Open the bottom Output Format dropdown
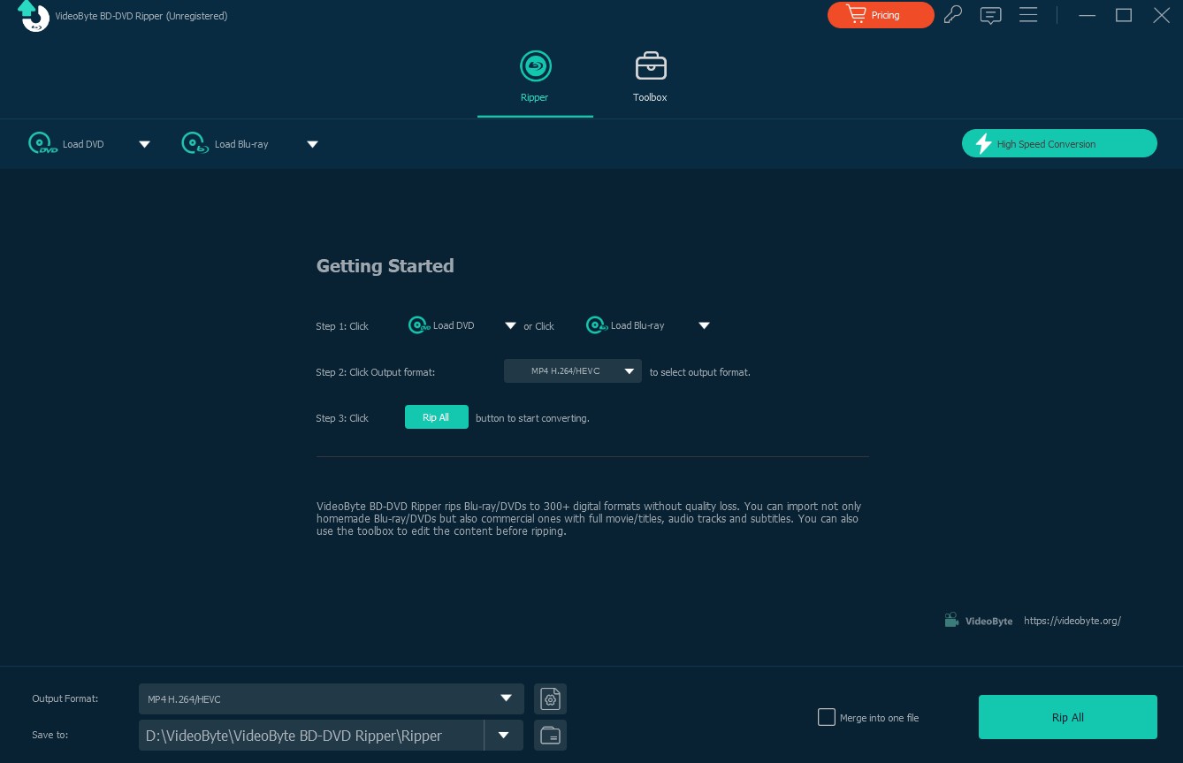The width and height of the screenshot is (1183, 763). click(x=331, y=698)
